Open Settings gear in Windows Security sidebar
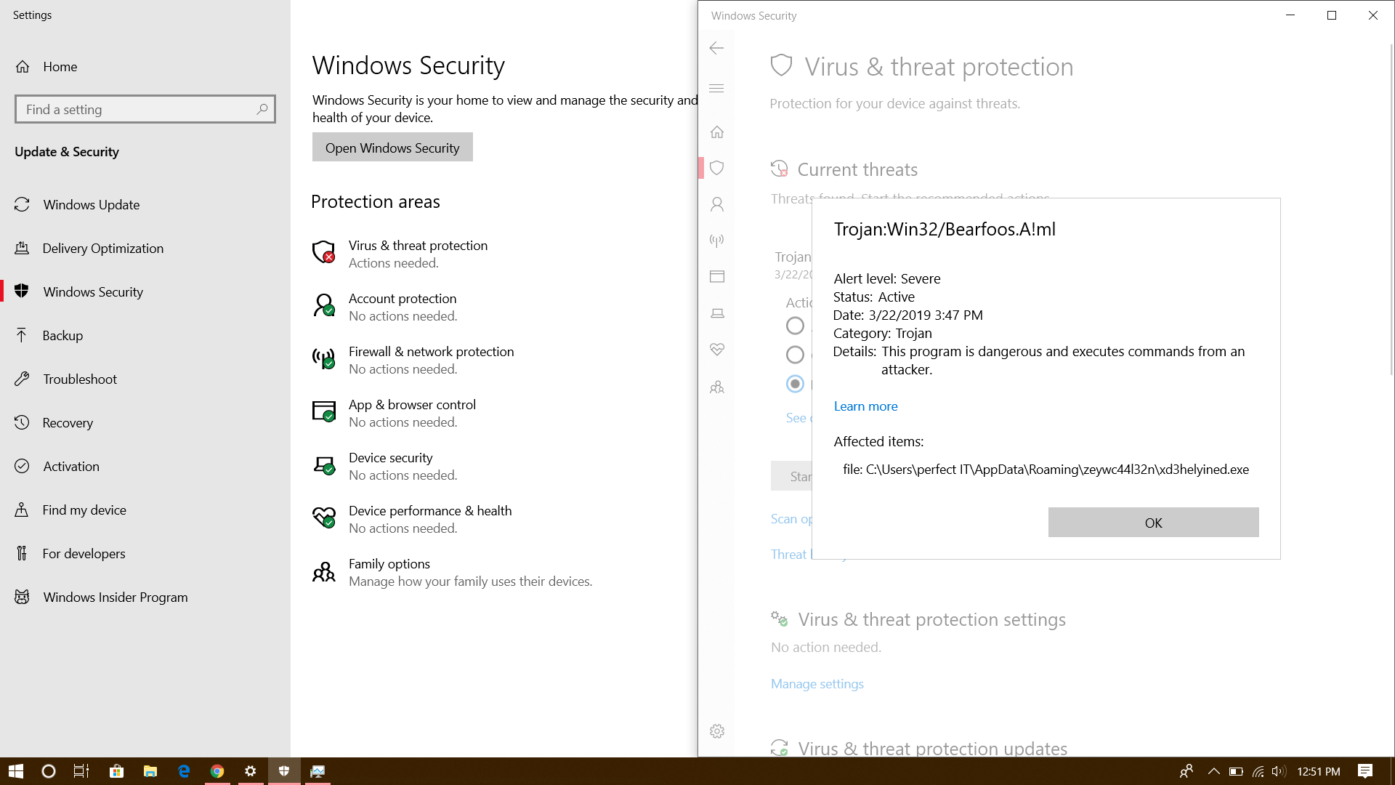The height and width of the screenshot is (785, 1395). 717,731
